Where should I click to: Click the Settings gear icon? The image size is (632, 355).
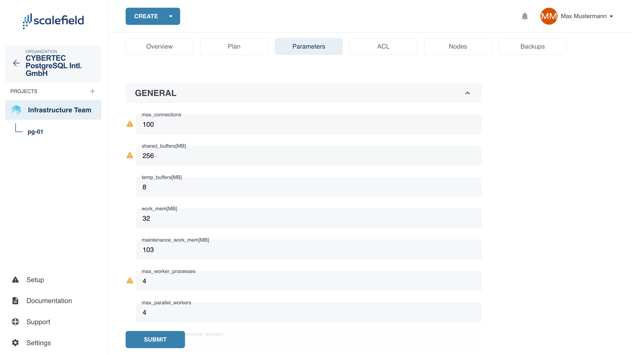click(15, 343)
